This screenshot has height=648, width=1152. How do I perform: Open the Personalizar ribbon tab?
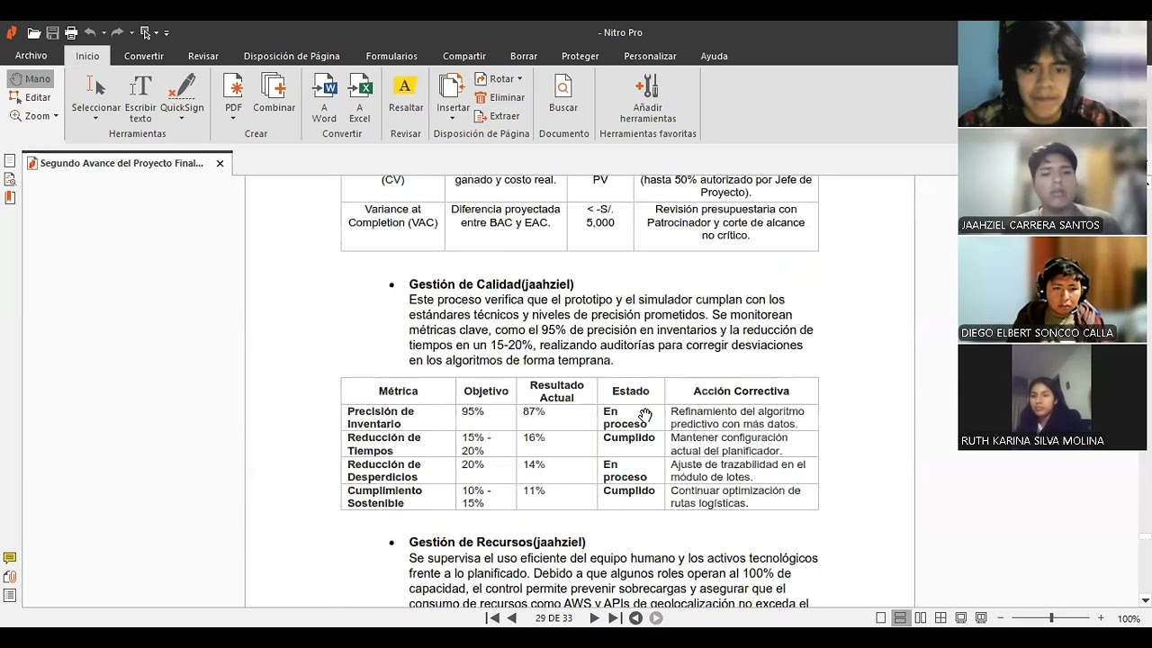coord(650,56)
